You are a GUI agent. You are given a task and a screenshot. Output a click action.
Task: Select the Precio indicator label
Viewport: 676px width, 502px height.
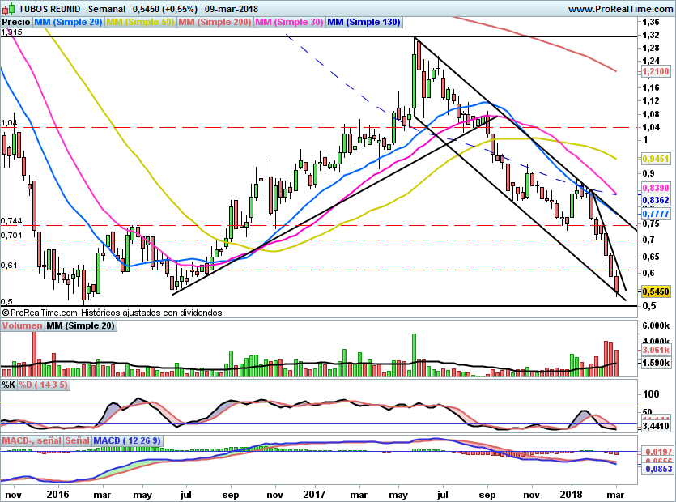coord(16,23)
